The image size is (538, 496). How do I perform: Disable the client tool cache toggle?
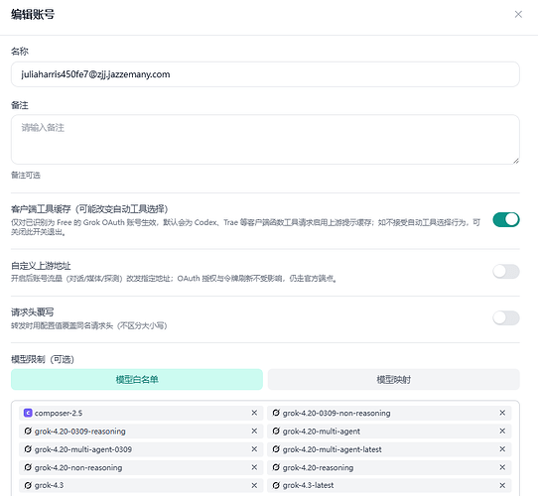[506, 219]
